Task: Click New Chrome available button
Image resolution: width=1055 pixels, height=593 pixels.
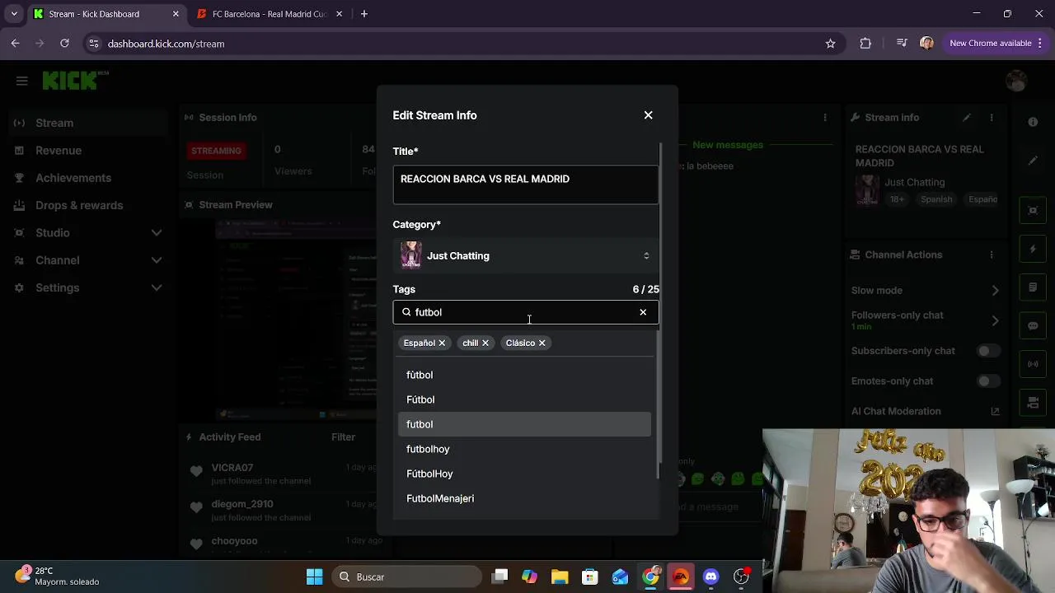Action: click(996, 44)
